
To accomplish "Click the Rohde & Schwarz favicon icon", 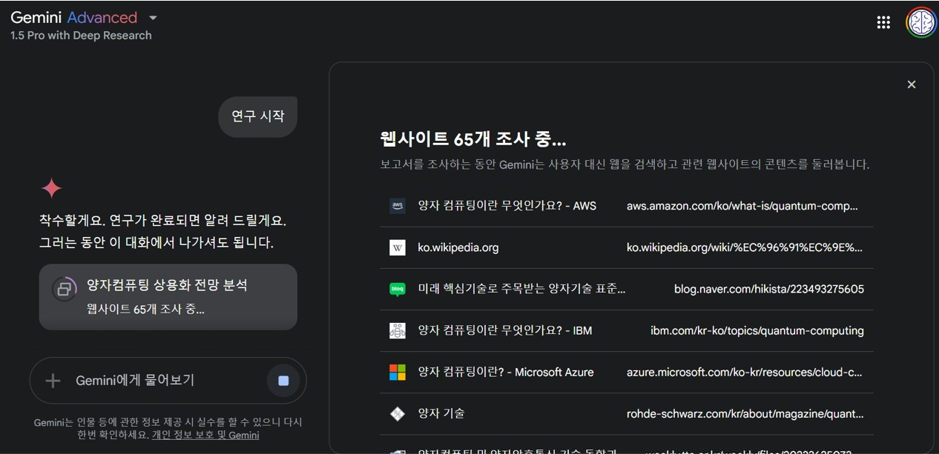I will pyautogui.click(x=398, y=413).
